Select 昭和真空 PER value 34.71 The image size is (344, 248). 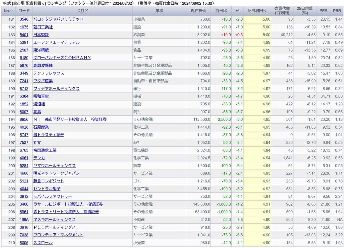click(x=325, y=97)
